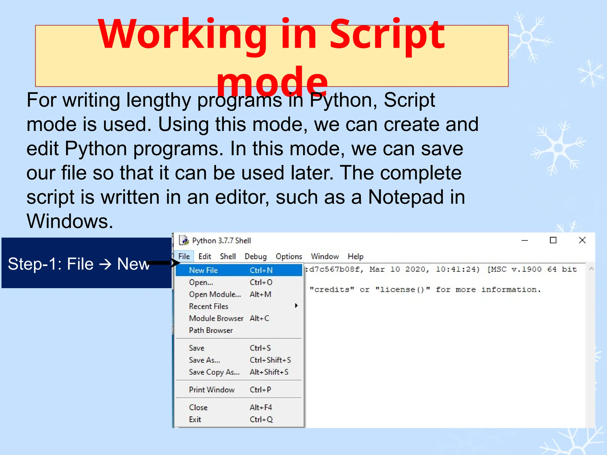
Task: Open the Window menu
Action: [325, 256]
